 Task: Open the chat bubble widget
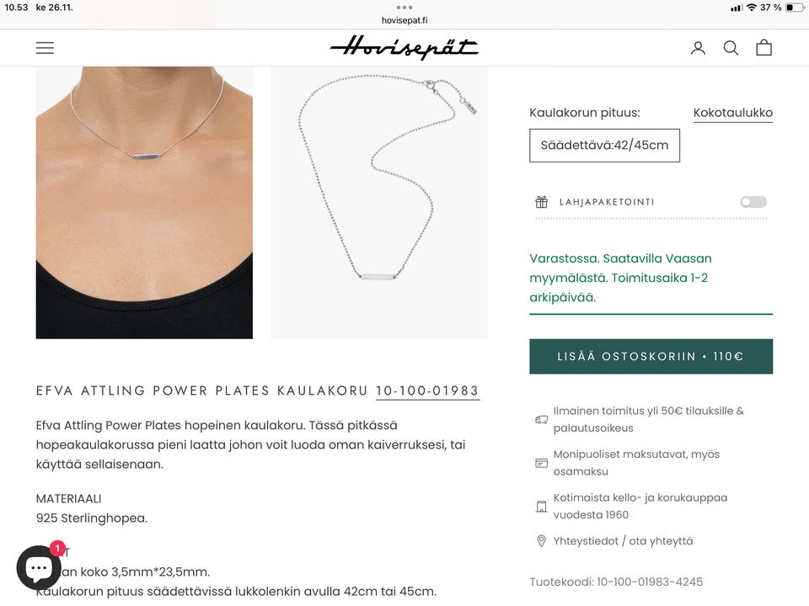point(38,568)
